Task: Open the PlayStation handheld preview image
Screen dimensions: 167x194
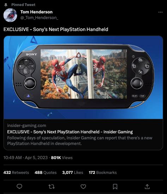Action: click(83, 77)
